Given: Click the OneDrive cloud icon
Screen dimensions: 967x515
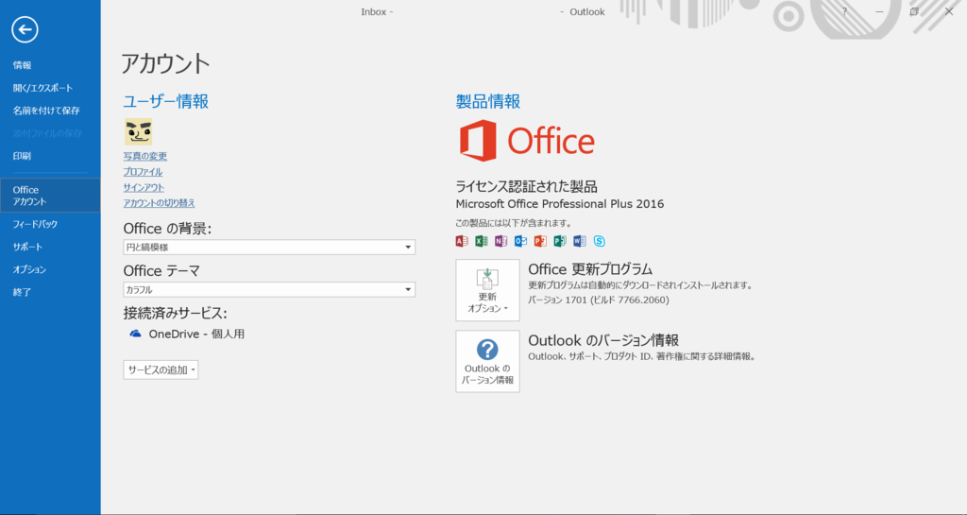Looking at the screenshot, I should [135, 334].
